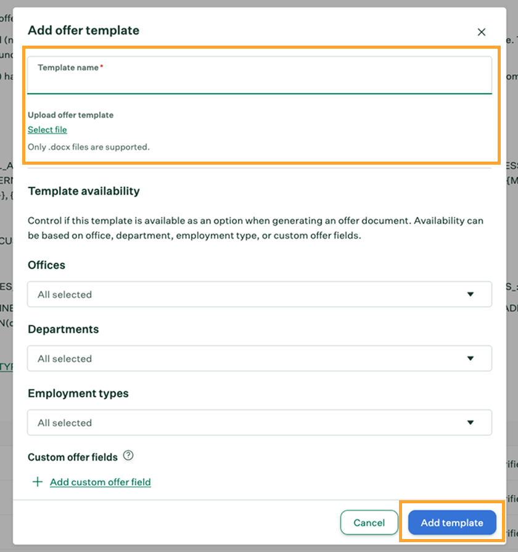Focus the Template name input field

click(x=259, y=83)
